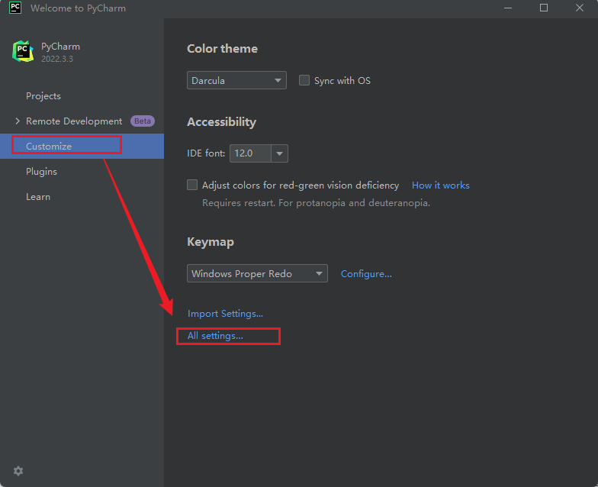The width and height of the screenshot is (598, 487).
Task: Maximize the Welcome to PyCharm window
Action: (544, 8)
